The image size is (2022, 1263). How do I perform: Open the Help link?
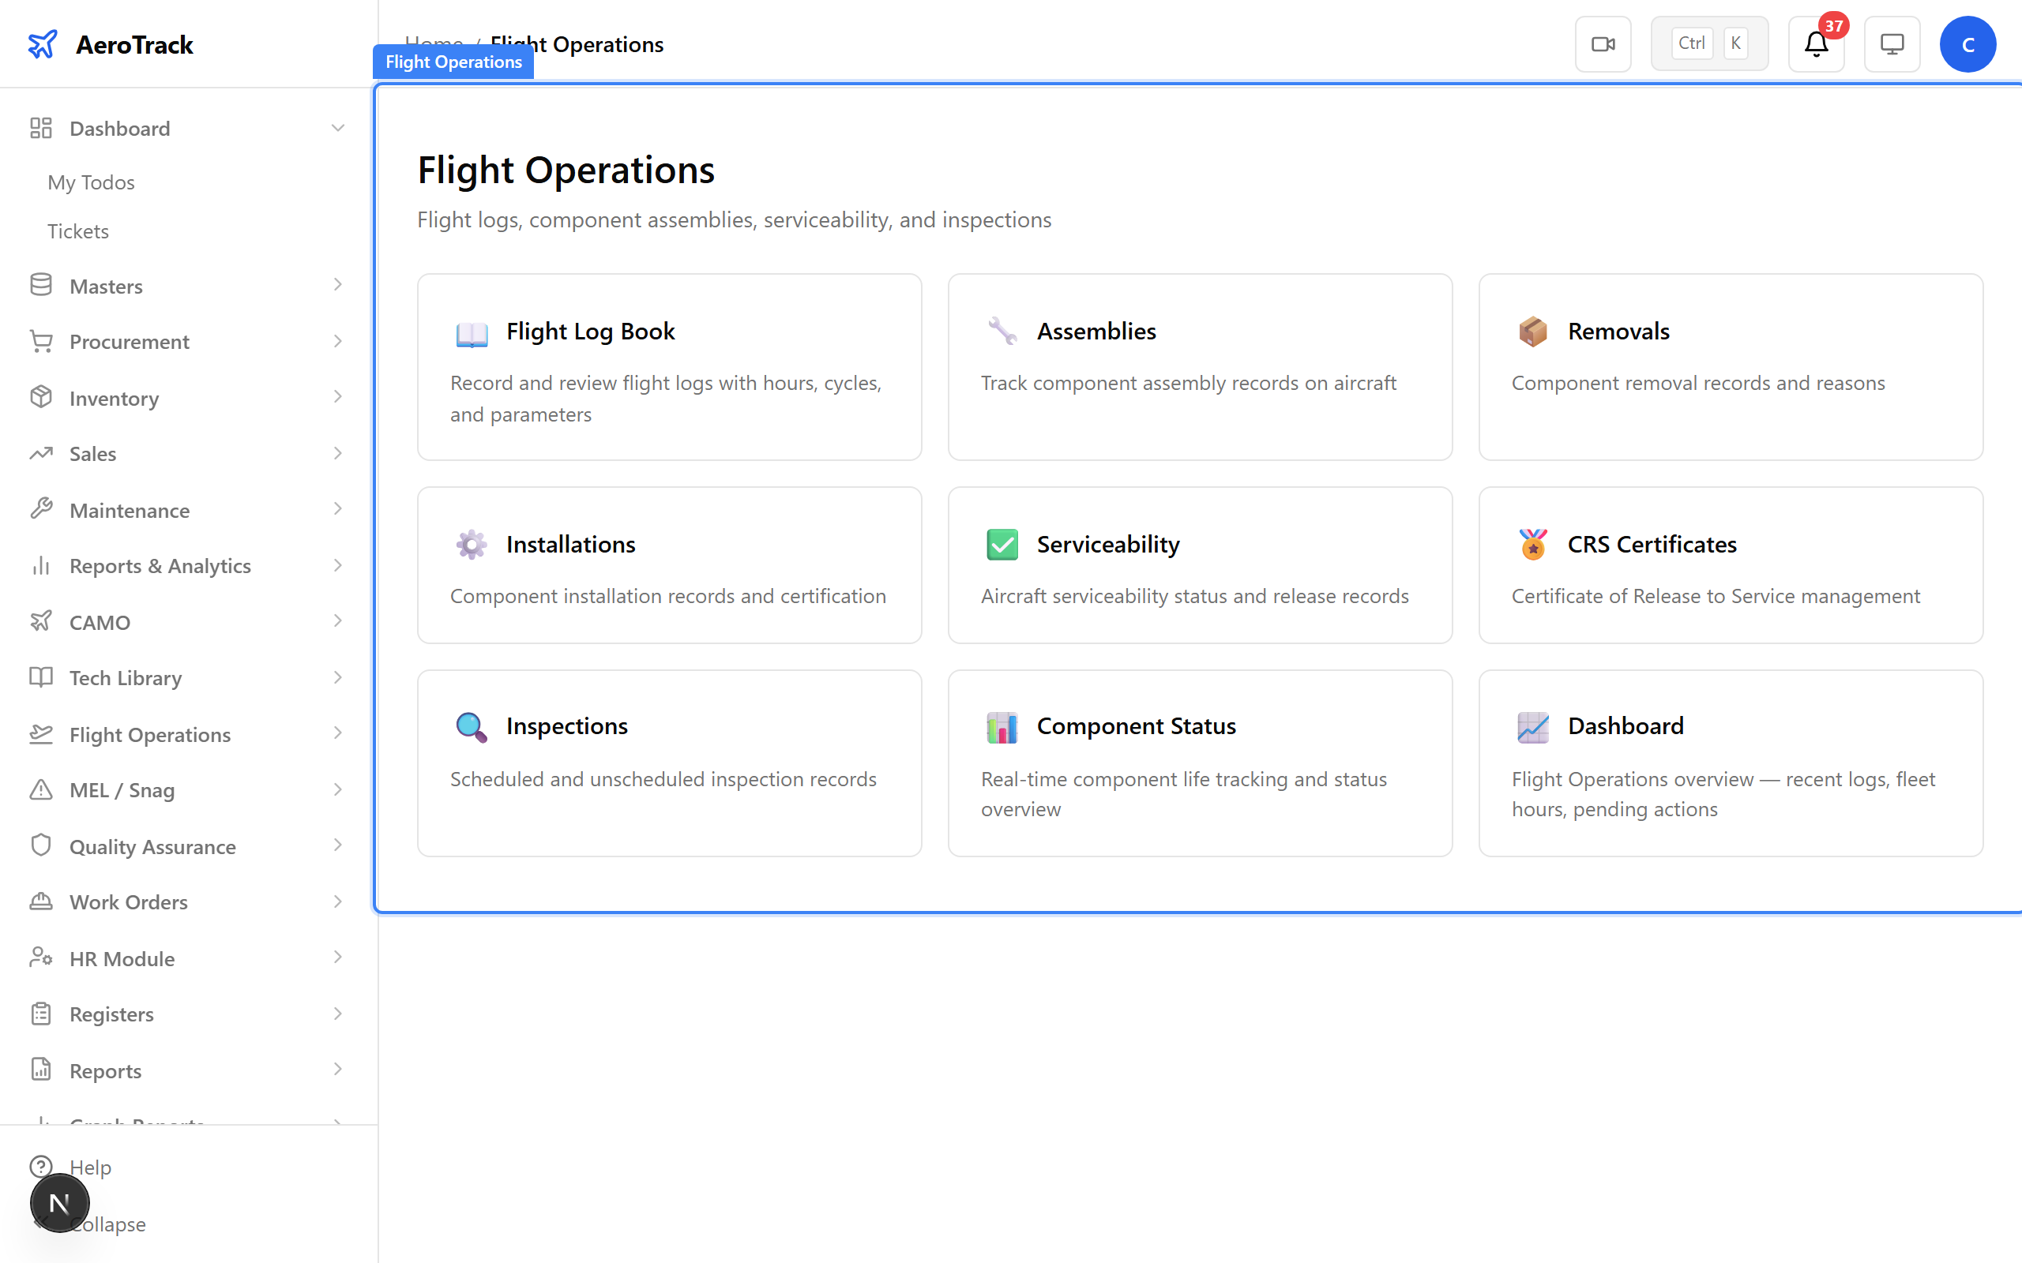pyautogui.click(x=89, y=1167)
